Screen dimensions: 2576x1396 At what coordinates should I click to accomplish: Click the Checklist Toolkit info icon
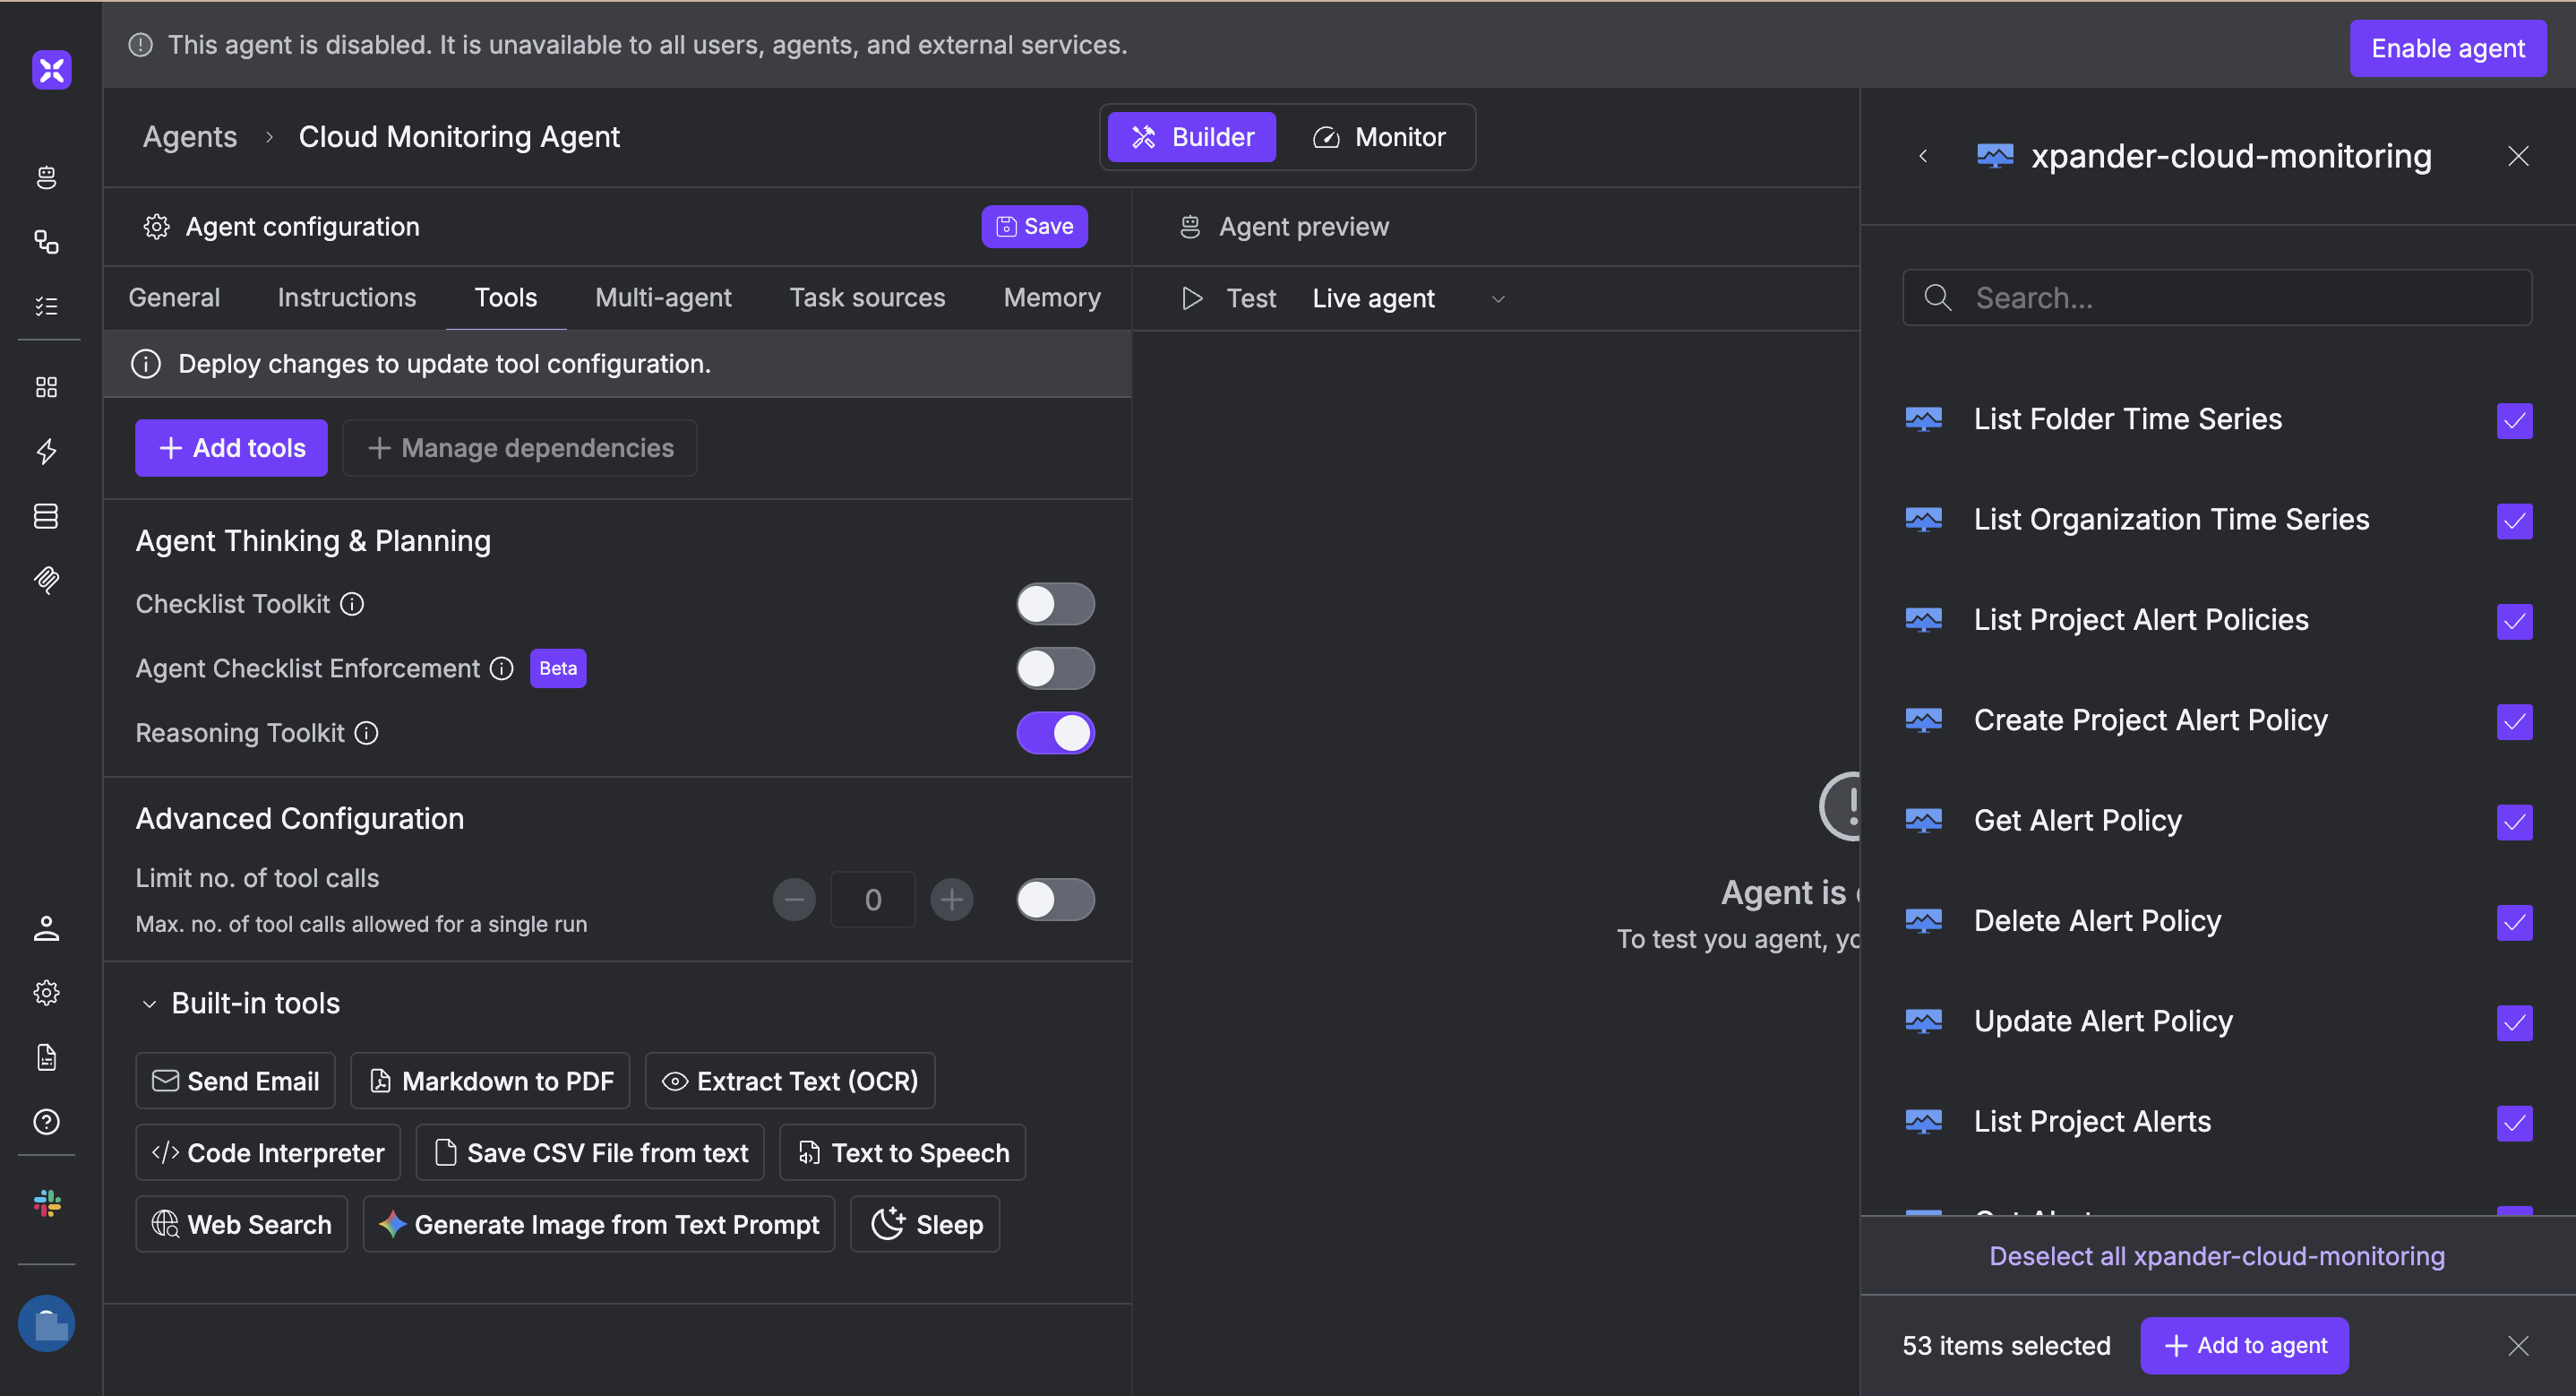(352, 603)
